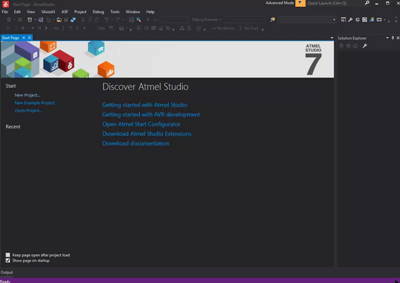Image resolution: width=400 pixels, height=283 pixels.
Task: Open the solution configuration combo box
Action: [x=174, y=19]
